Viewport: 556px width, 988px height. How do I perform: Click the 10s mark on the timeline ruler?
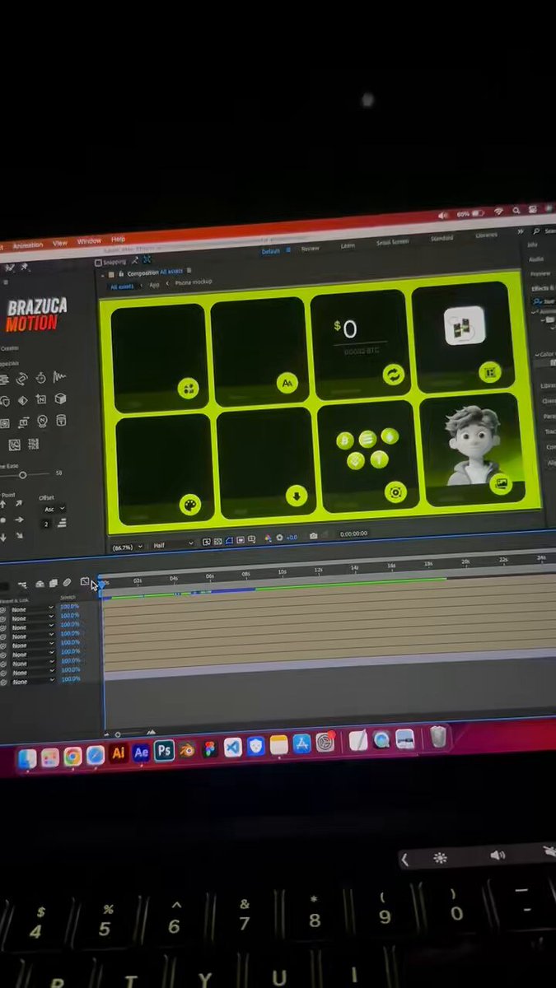point(282,572)
